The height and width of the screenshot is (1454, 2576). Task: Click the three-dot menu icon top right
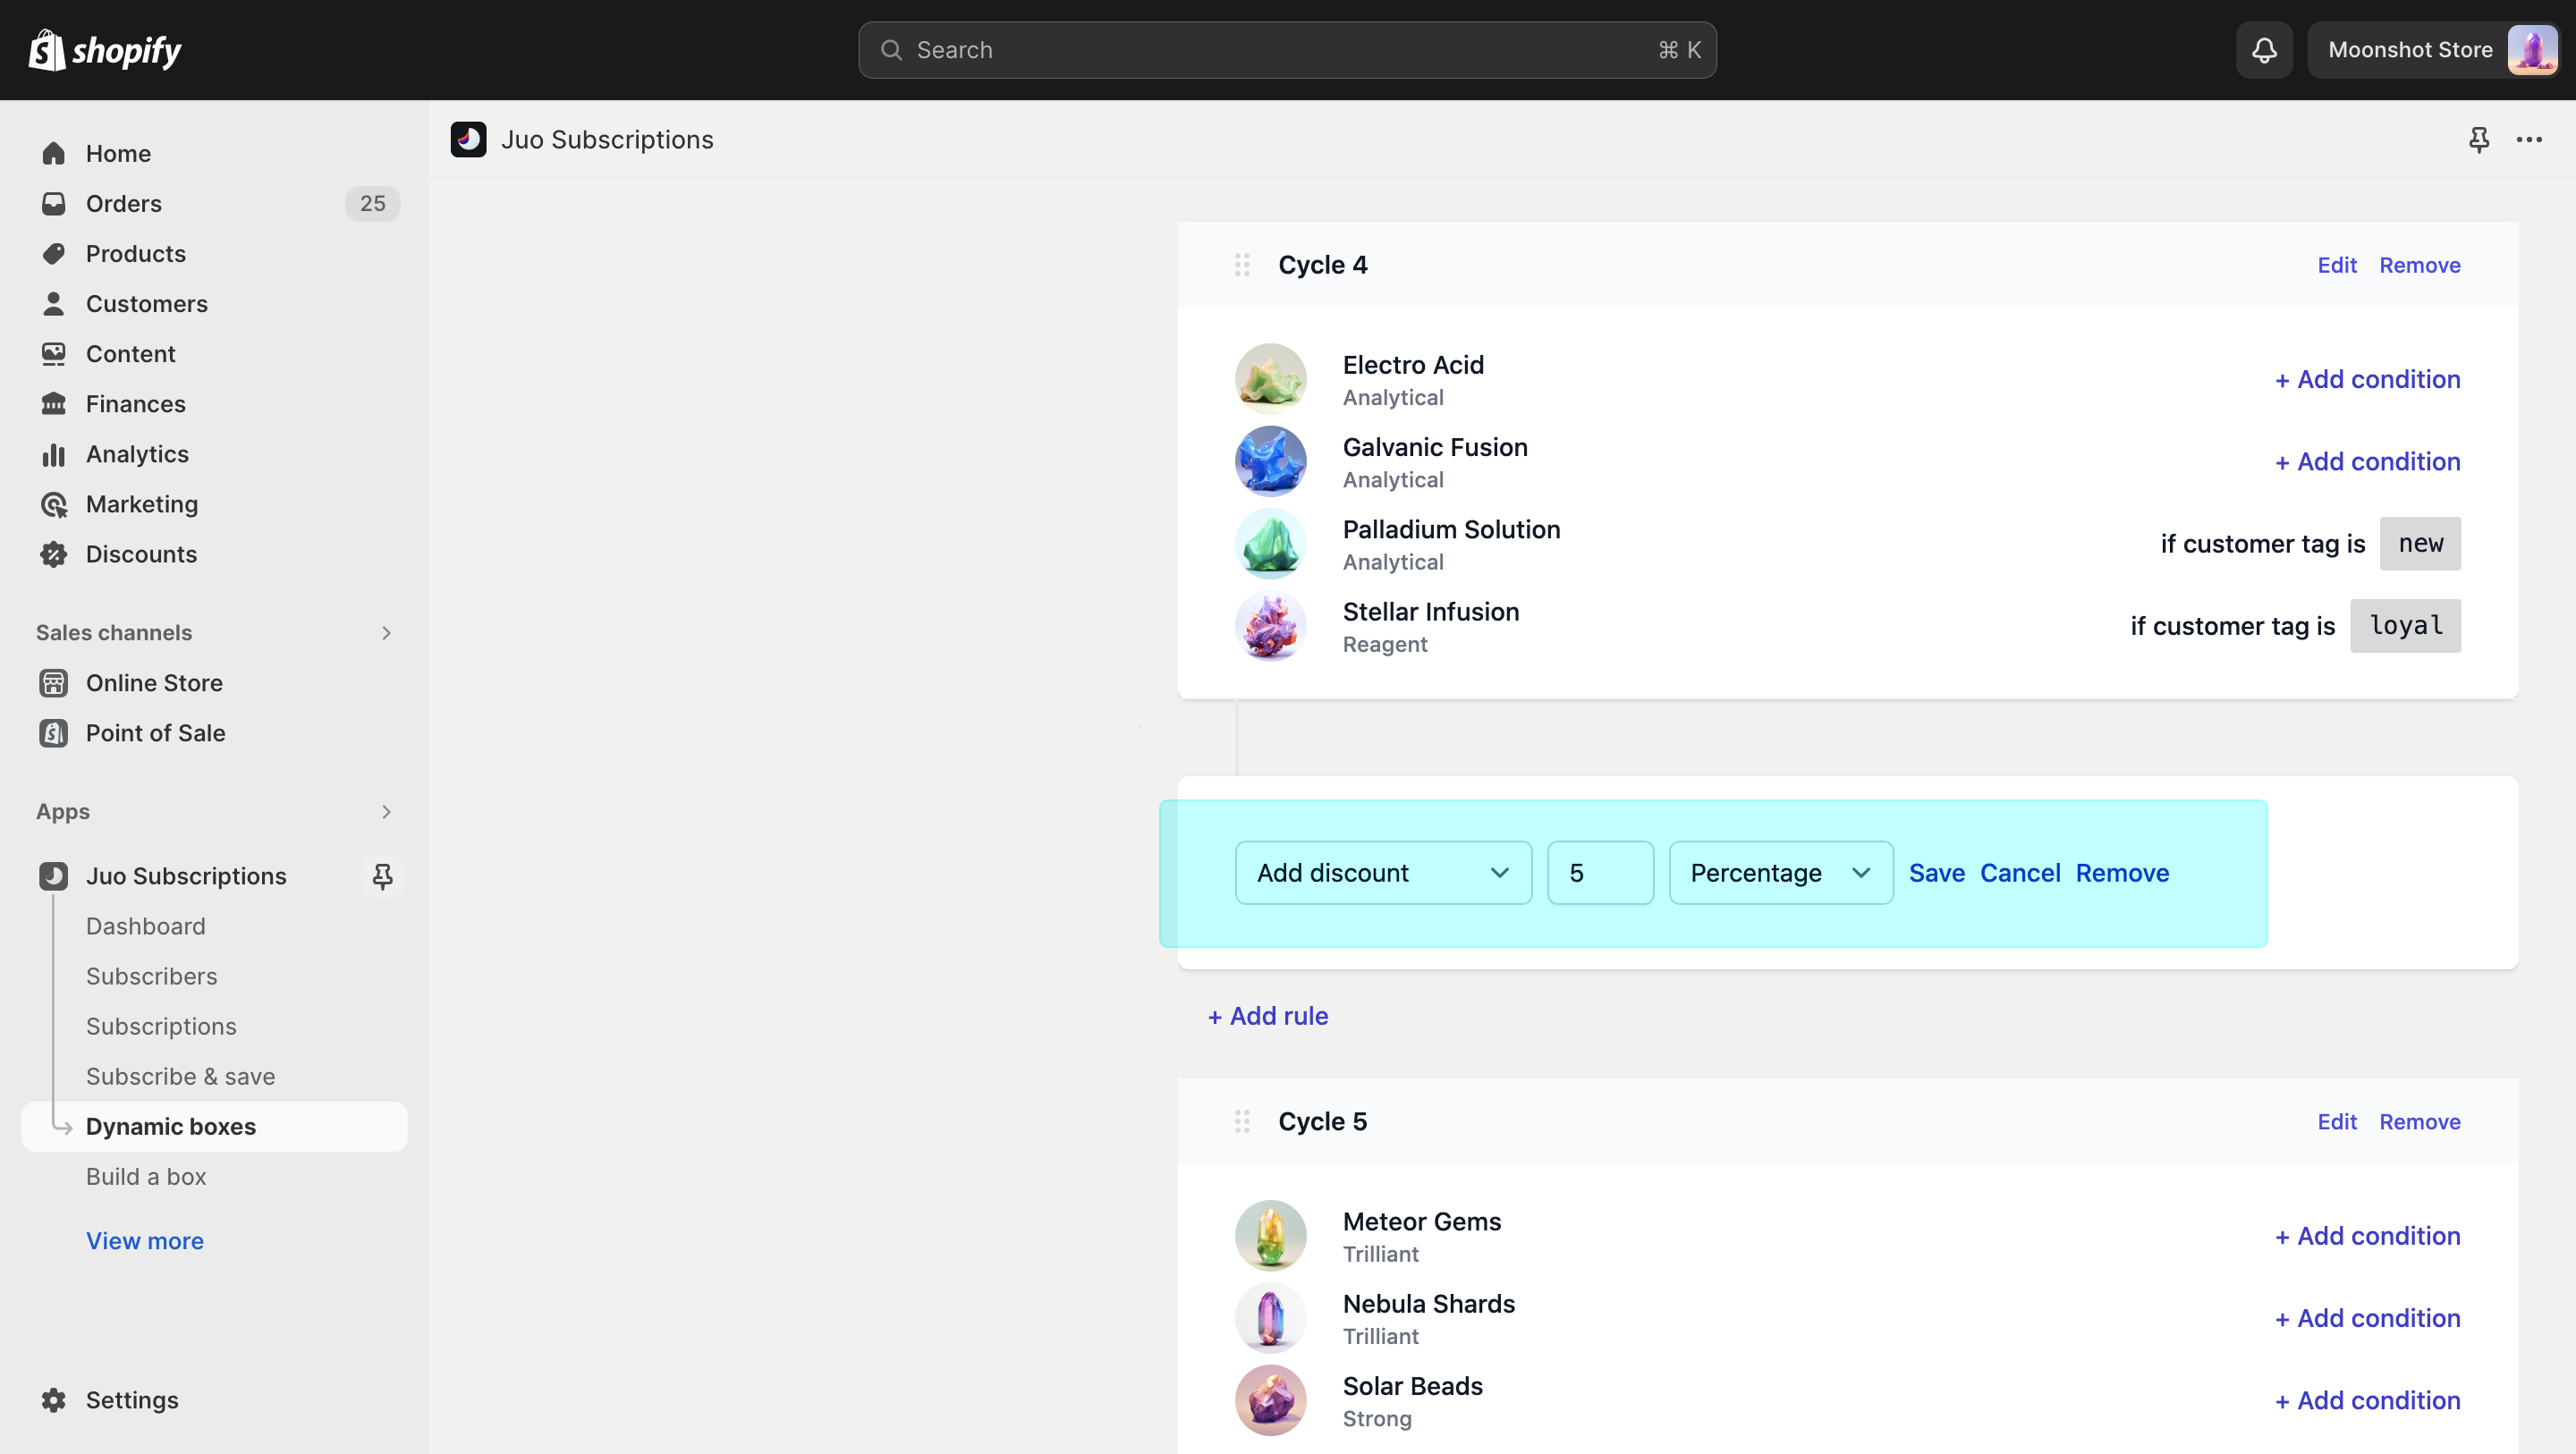[2530, 138]
